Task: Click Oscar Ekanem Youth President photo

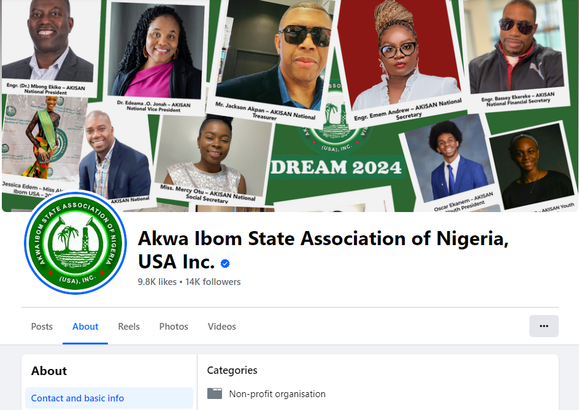Action: 450,160
